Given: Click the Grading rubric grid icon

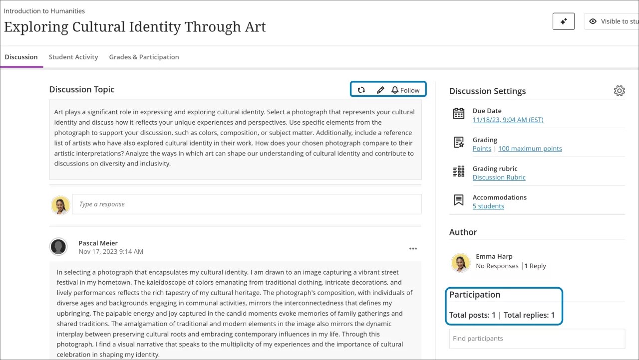Looking at the screenshot, I should click(458, 172).
